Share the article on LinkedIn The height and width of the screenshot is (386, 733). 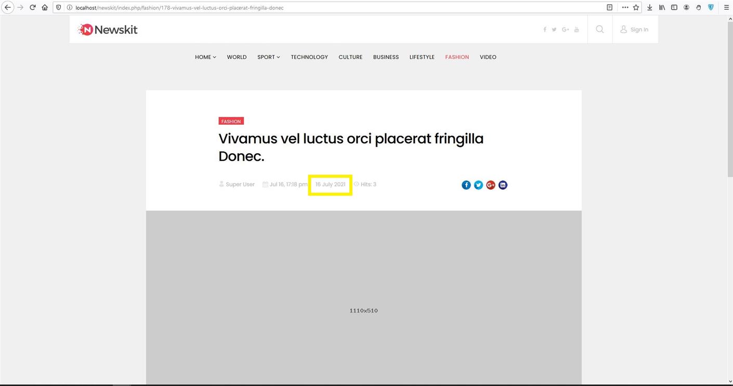pyautogui.click(x=503, y=185)
